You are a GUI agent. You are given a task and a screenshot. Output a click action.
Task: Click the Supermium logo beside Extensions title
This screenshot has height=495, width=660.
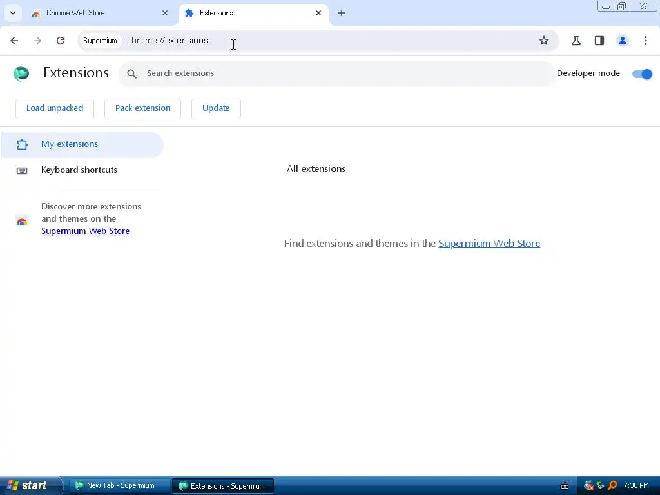click(21, 73)
